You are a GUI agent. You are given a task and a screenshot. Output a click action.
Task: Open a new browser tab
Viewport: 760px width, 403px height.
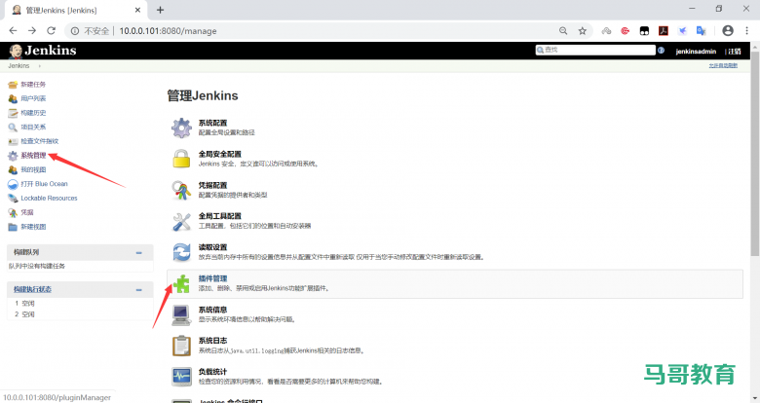click(160, 10)
